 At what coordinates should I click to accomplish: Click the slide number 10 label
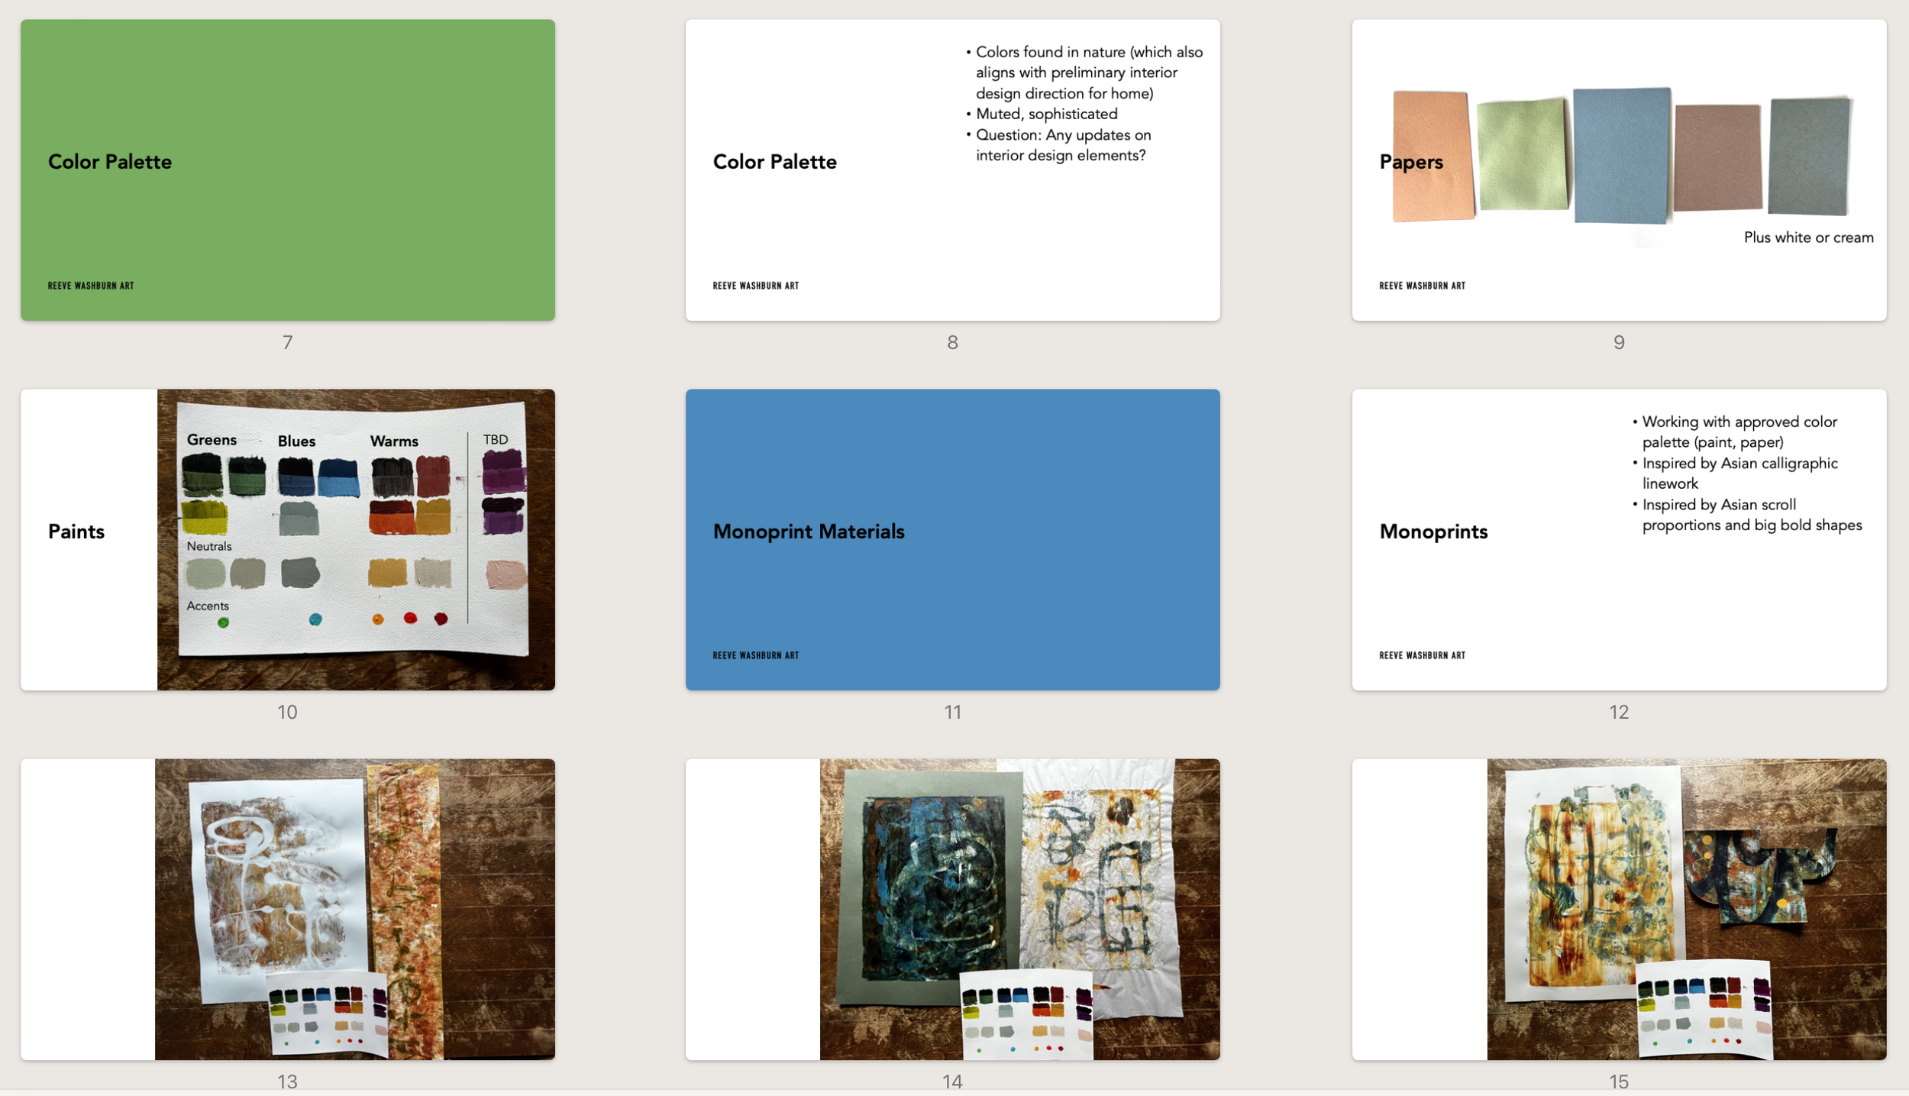(x=287, y=712)
